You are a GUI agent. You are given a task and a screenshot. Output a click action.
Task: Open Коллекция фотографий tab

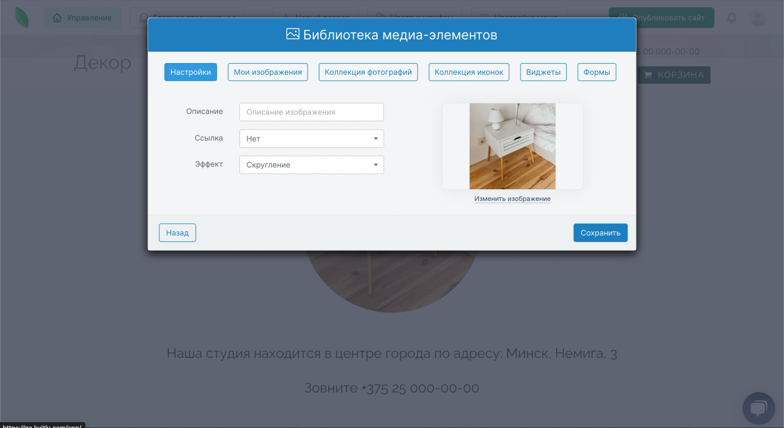pyautogui.click(x=368, y=72)
